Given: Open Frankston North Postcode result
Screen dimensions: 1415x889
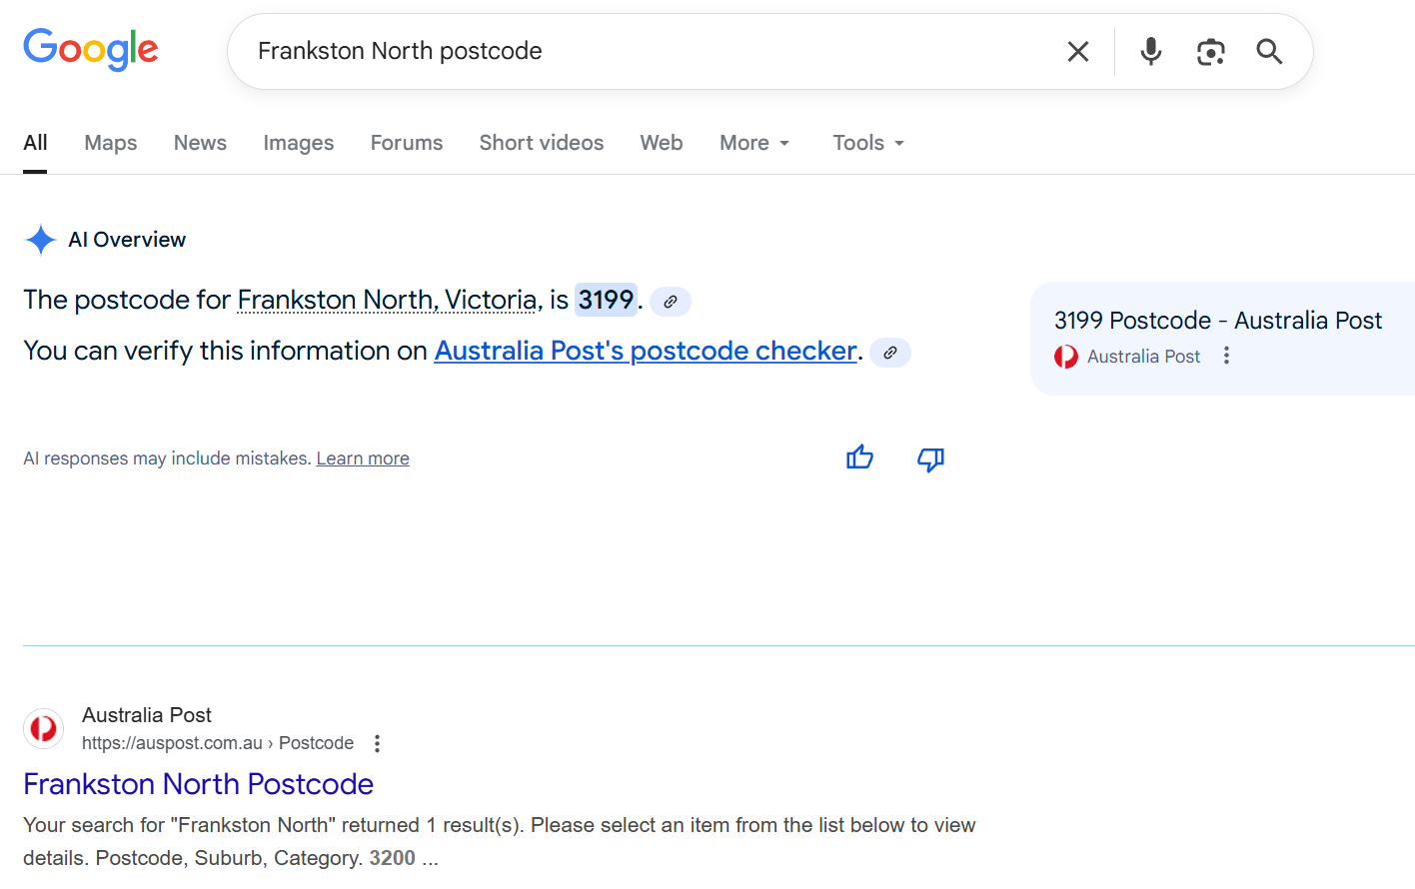Looking at the screenshot, I should coord(198,784).
